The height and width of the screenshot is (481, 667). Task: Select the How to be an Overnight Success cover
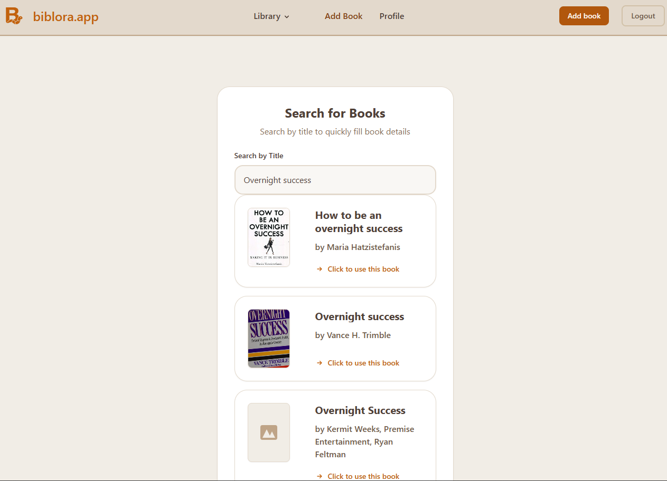pos(269,237)
